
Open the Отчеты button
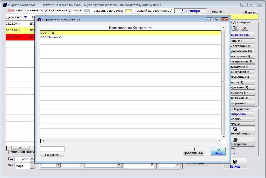point(243,124)
